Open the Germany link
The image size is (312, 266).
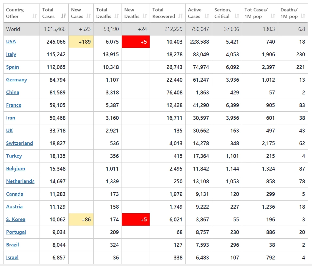pos(17,80)
